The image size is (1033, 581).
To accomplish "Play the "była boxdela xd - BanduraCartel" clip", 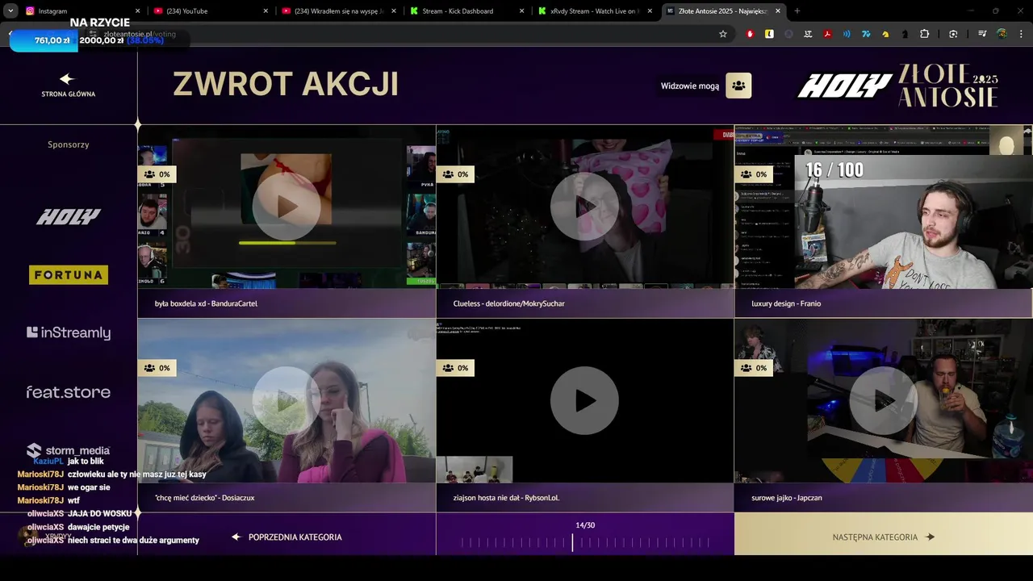I will pos(286,207).
